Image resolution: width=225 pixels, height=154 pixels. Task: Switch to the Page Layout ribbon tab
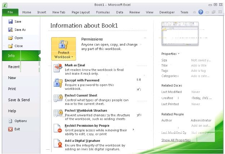[80, 12]
